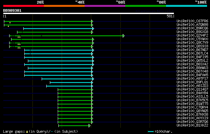Click the ~100% percentage label
Screen dimensions: 210x134
pos(200,2)
